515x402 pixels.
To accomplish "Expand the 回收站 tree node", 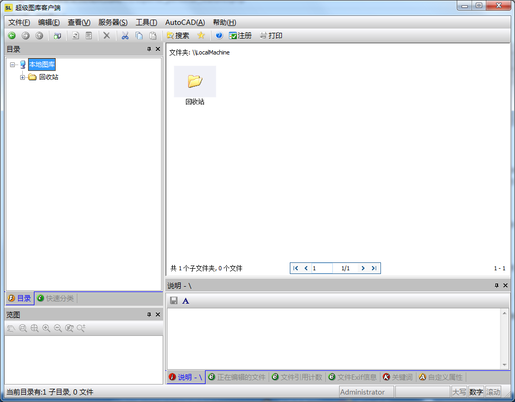I will (22, 77).
